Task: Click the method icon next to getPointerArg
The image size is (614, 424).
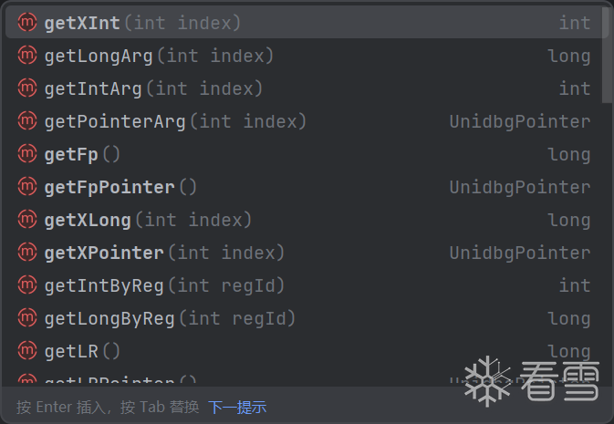Action: (x=27, y=121)
